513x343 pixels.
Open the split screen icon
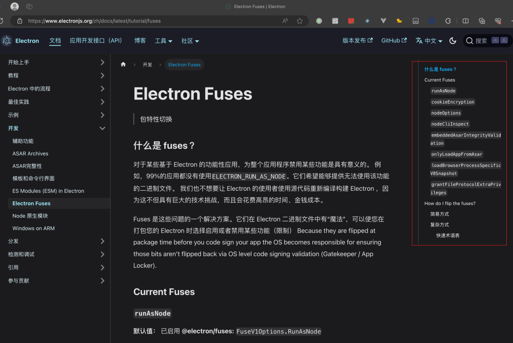465,21
